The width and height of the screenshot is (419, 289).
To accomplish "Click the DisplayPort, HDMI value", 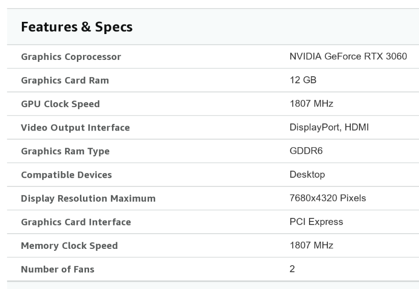I will pos(329,127).
